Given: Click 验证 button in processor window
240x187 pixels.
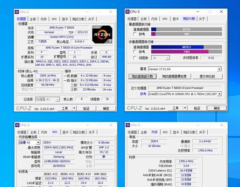Looking at the screenshot, I should point(86,108).
